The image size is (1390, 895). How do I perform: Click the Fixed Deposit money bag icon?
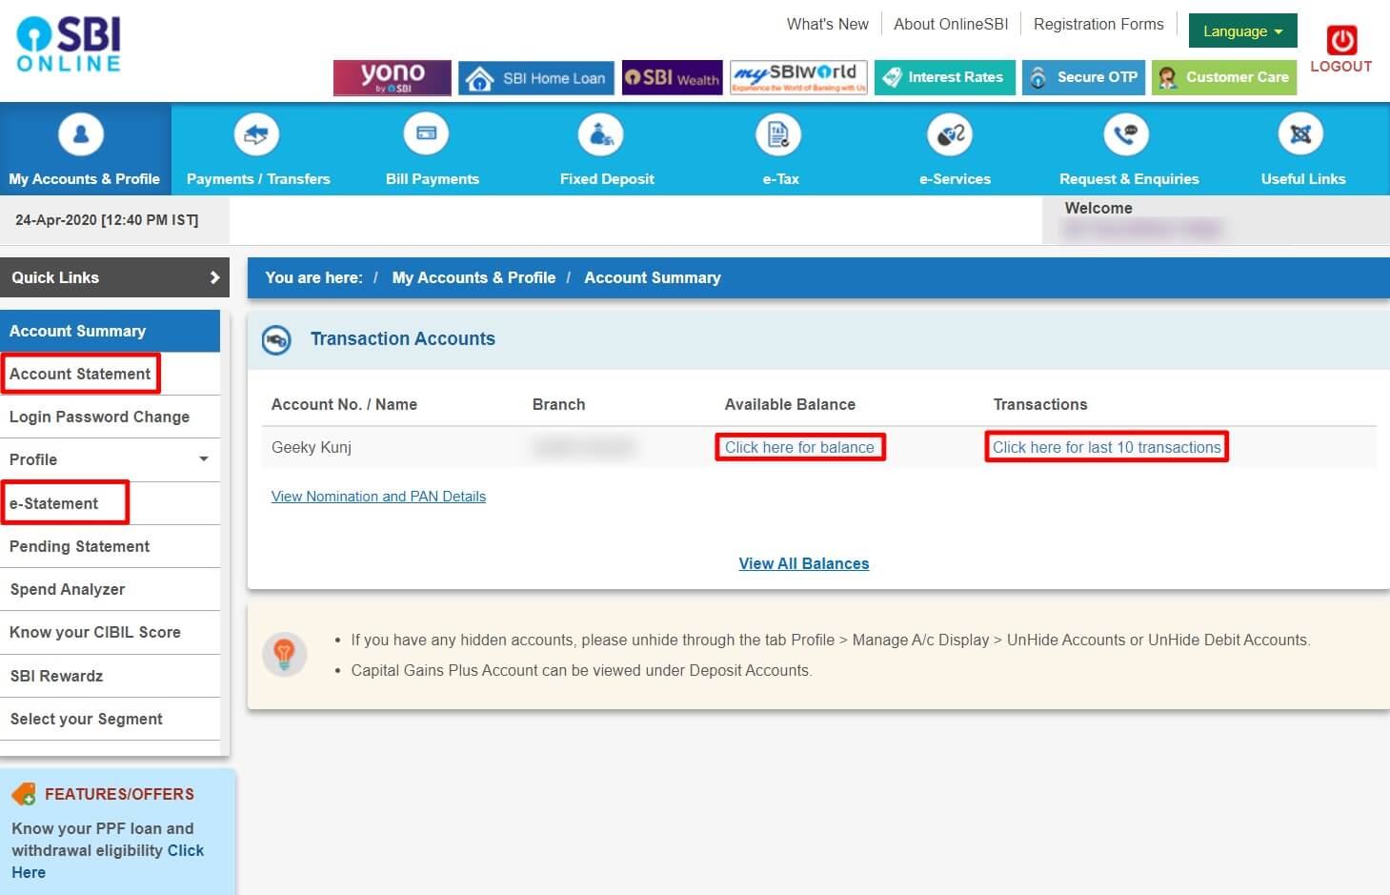[x=601, y=134]
